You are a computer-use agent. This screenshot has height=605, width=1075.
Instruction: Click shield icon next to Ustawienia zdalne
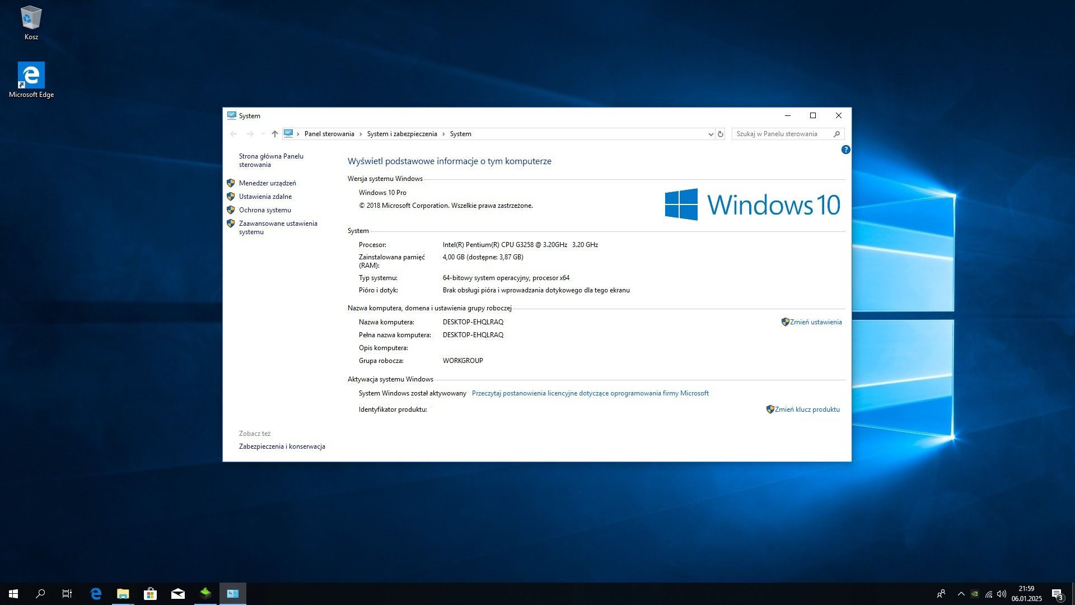pos(231,197)
